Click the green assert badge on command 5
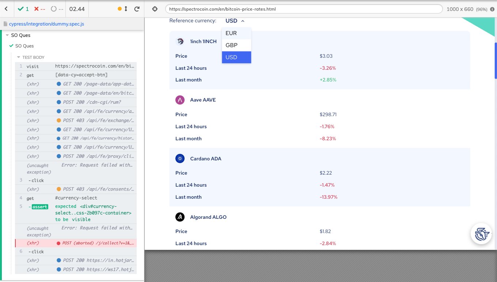 (x=40, y=207)
